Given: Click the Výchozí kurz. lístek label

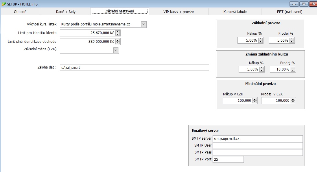Looking at the screenshot, I should pos(42,24).
